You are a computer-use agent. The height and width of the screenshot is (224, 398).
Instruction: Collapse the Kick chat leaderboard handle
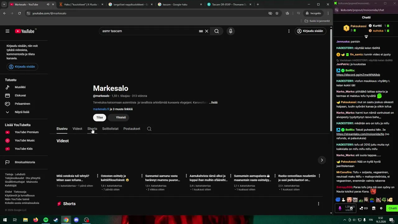(x=366, y=37)
